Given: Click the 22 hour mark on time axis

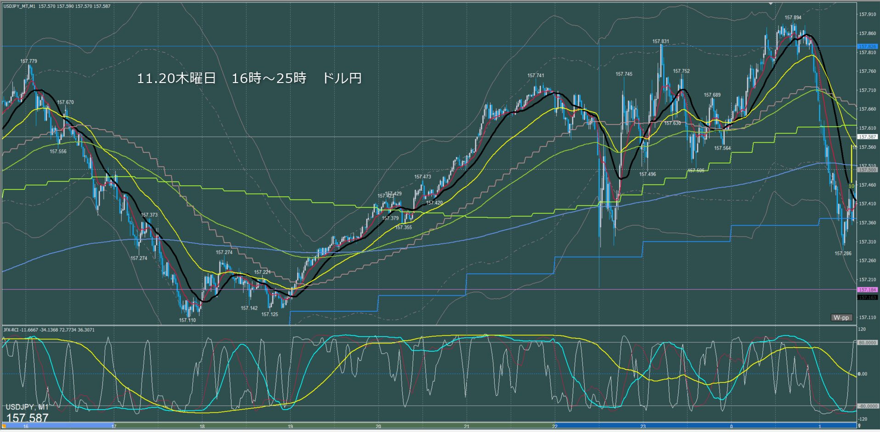Looking at the screenshot, I should point(555,426).
